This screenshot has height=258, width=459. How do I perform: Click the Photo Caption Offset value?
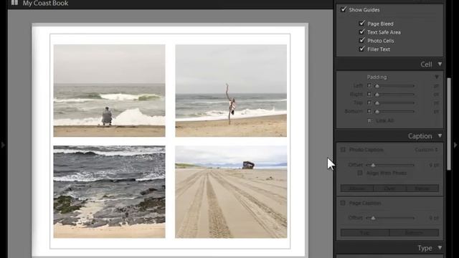434,165
